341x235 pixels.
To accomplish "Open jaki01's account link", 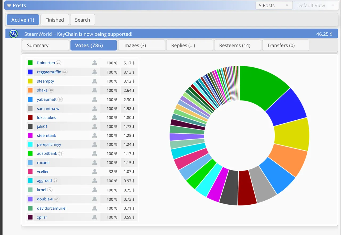I will [x=42, y=126].
